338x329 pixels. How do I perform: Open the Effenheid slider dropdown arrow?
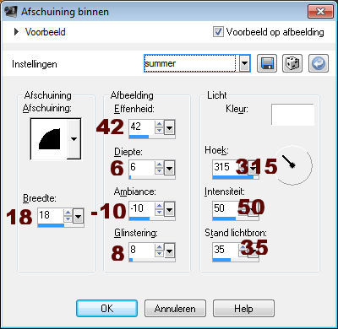169,127
